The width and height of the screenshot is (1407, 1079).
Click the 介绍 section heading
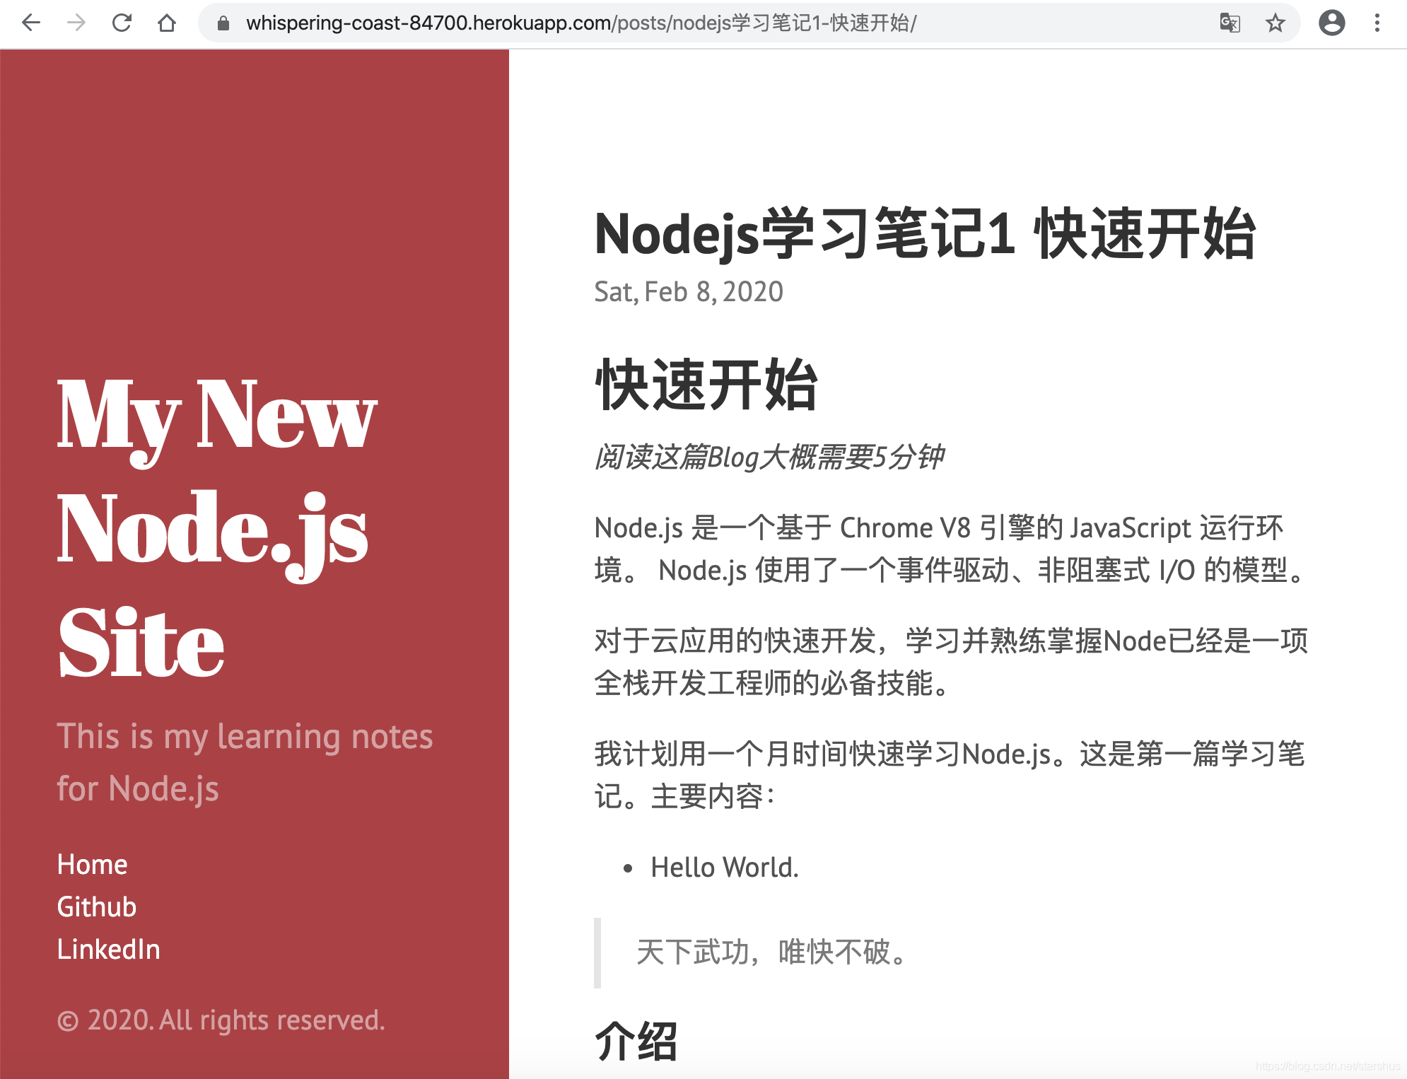tap(636, 1042)
